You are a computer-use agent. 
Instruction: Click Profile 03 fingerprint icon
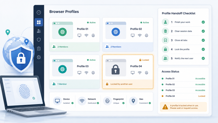[x=93, y=73]
